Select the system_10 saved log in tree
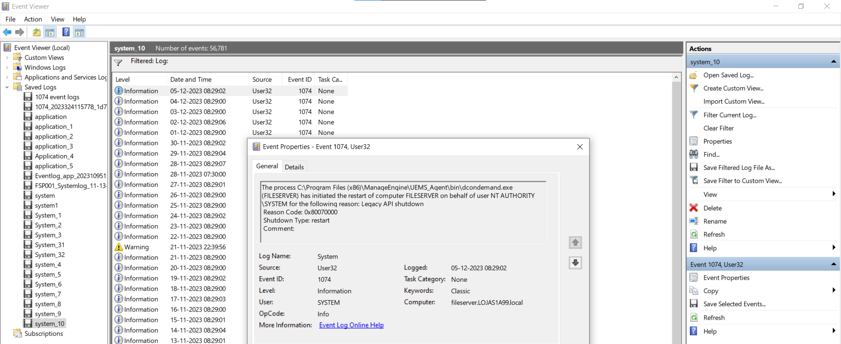Screen dimensions: 841x344 pos(49,324)
